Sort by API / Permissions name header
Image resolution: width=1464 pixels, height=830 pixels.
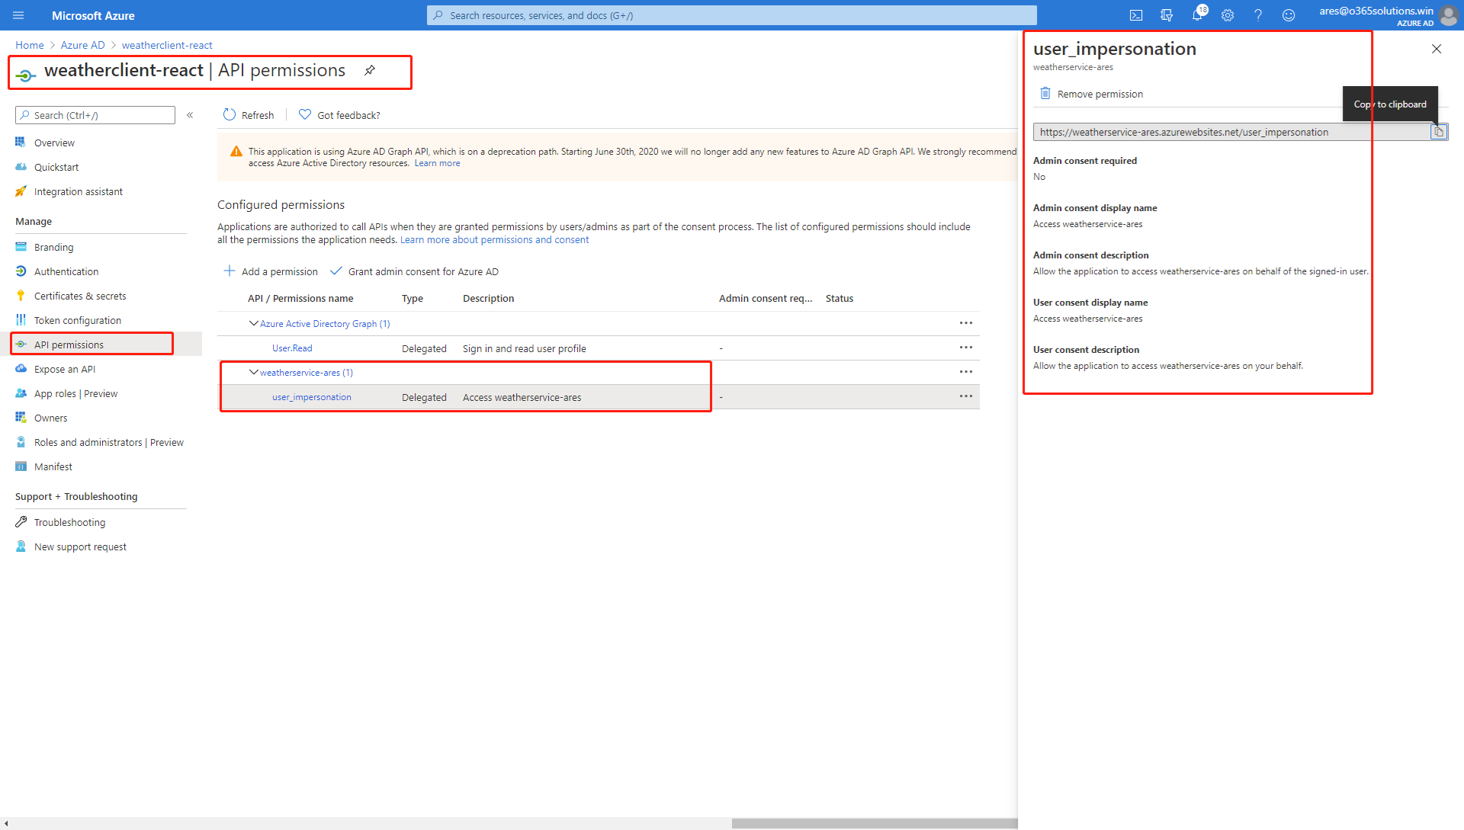pyautogui.click(x=300, y=298)
